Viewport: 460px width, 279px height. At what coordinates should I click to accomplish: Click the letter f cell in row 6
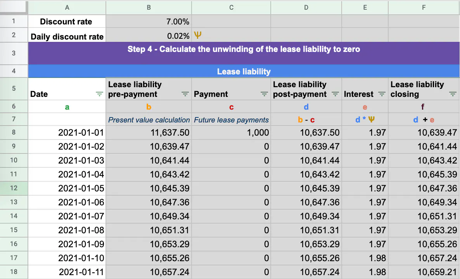coord(424,107)
